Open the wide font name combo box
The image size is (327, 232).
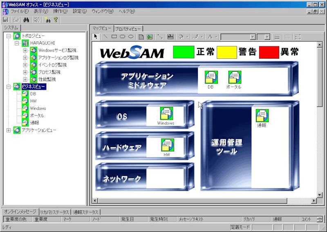pyautogui.click(x=238, y=37)
